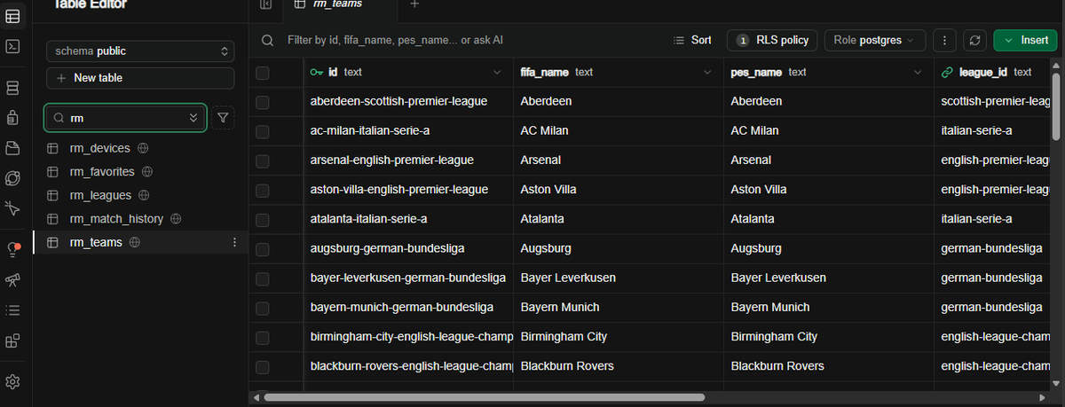Open the Advisors lightbulb icon
Image resolution: width=1065 pixels, height=407 pixels.
(x=12, y=249)
